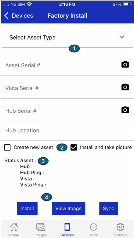Open the Images tab icon

click(x=41, y=227)
